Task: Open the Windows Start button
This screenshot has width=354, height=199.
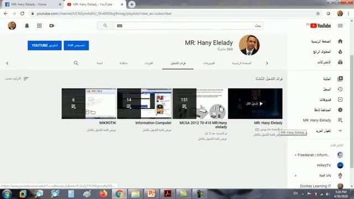Action: 7,194
